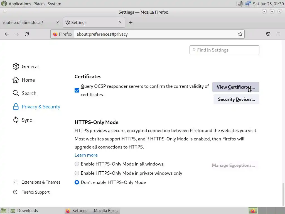Screen dimensions: 285x214
Task: Open the Save to Pocket icon
Action: (x=268, y=34)
